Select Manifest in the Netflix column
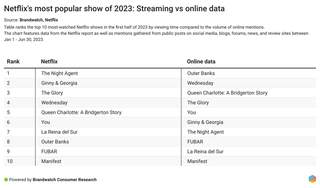 51,161
